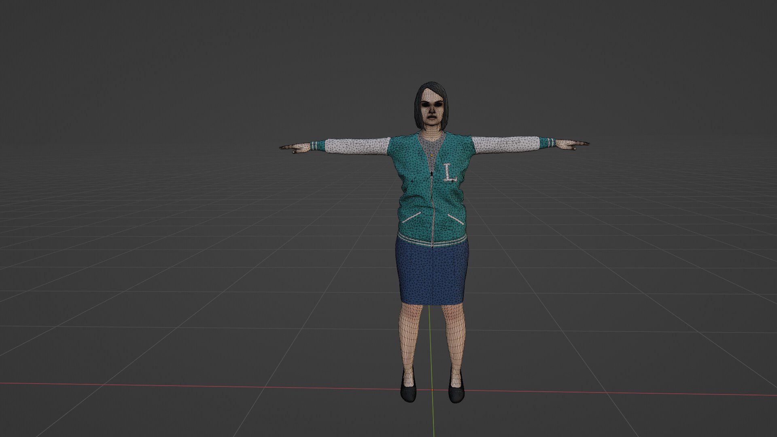Select the character model's head in viewport
Screen dimensions: 777x437
432,105
